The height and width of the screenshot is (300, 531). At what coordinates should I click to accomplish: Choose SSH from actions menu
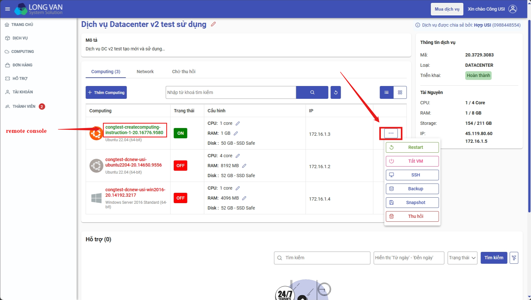coord(412,175)
